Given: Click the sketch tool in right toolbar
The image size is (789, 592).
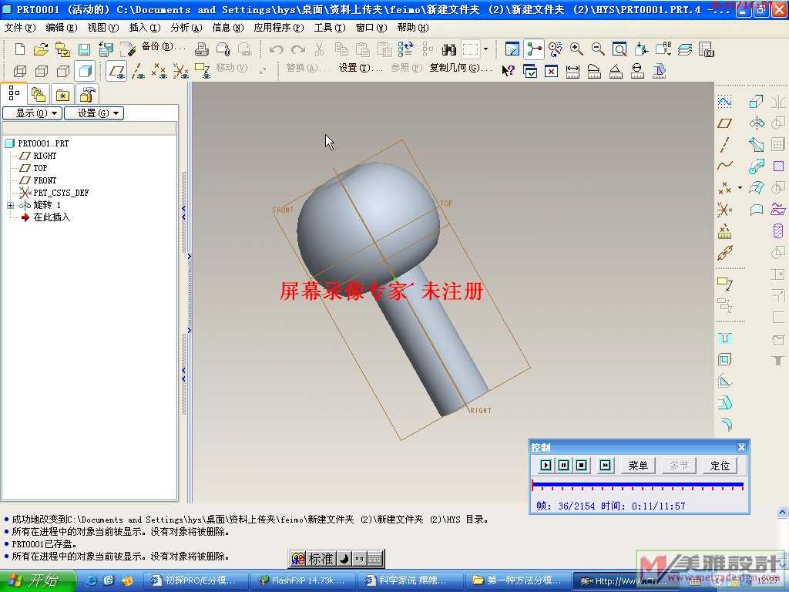Looking at the screenshot, I should [x=724, y=103].
